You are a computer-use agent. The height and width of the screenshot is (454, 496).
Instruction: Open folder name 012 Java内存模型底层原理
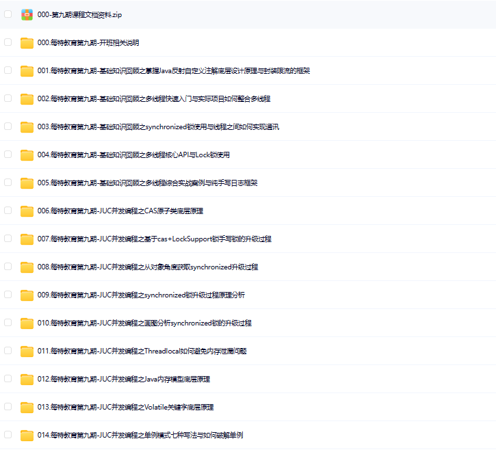click(124, 379)
